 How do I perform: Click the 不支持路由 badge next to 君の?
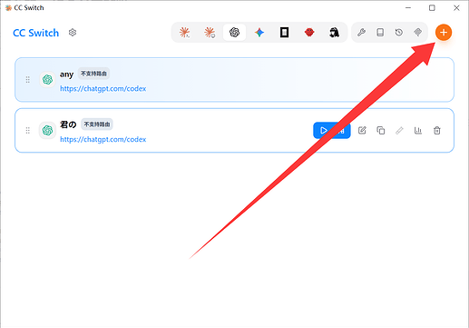(x=97, y=124)
